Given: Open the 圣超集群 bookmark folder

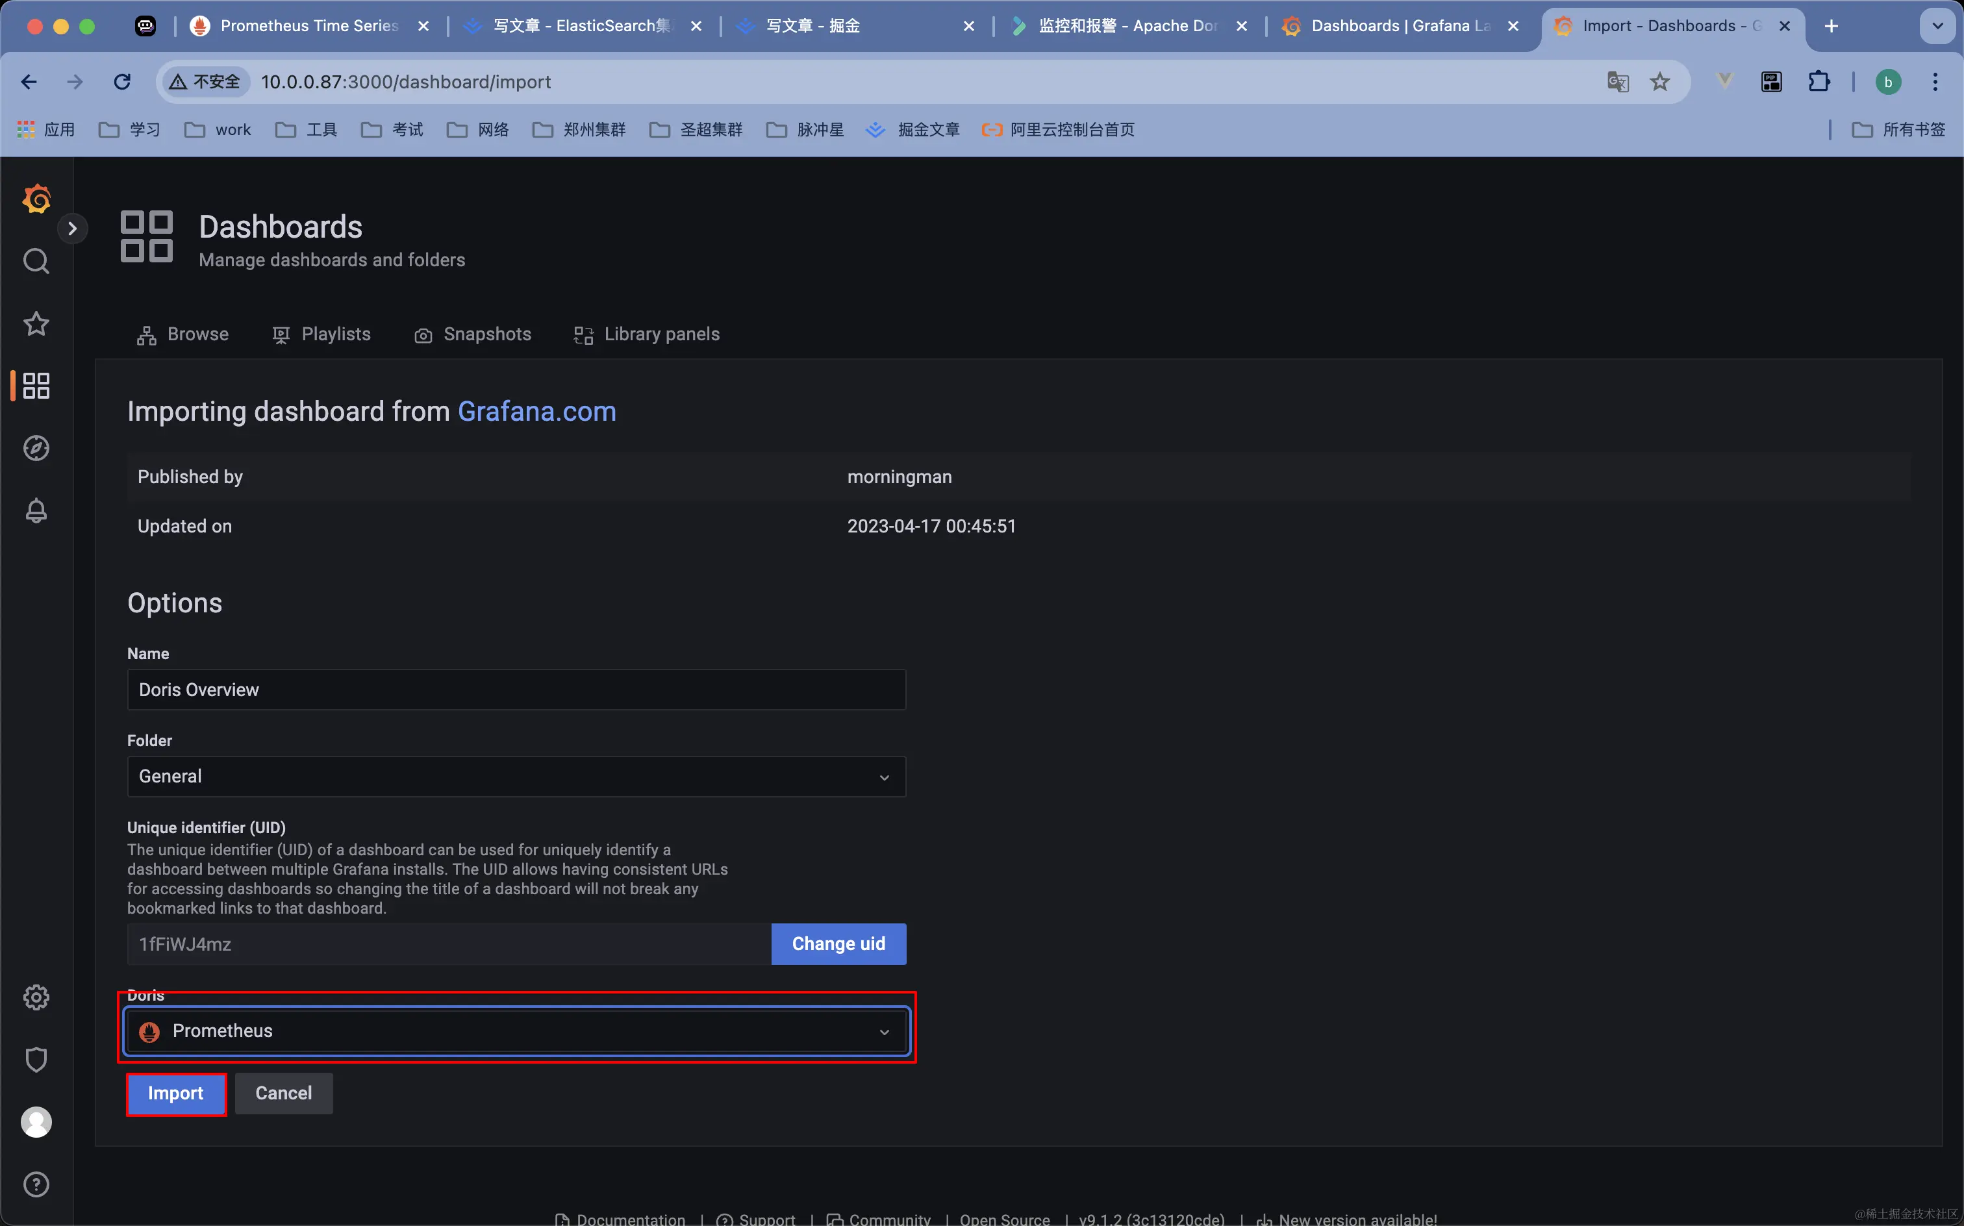Looking at the screenshot, I should tap(696, 130).
